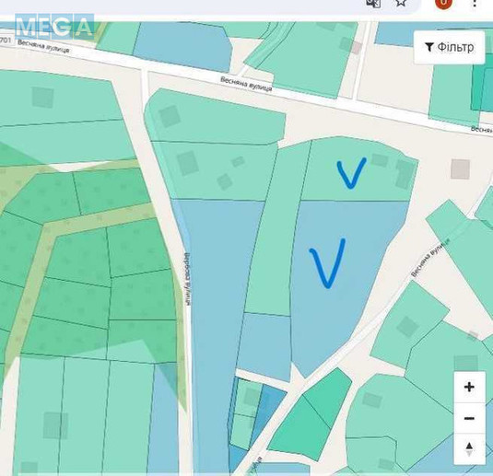Bookmark this page with the star icon
Image resolution: width=493 pixels, height=476 pixels.
click(401, 3)
